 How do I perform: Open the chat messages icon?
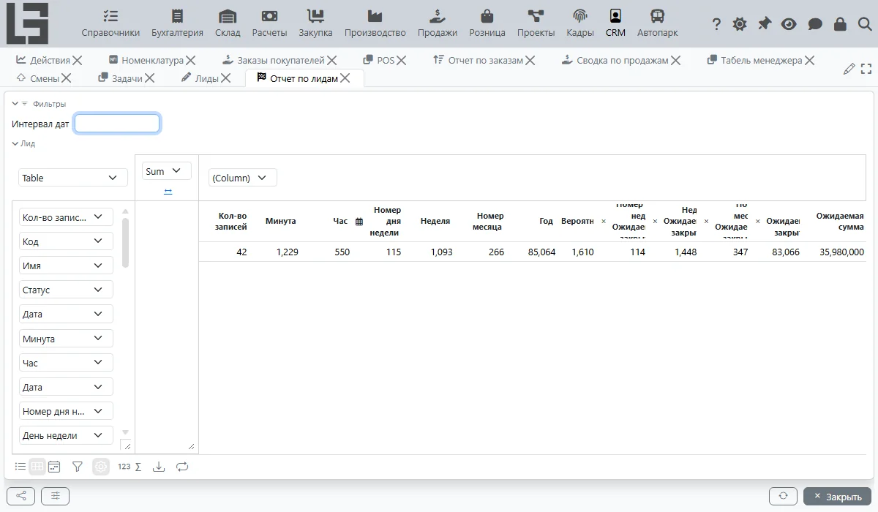point(815,24)
